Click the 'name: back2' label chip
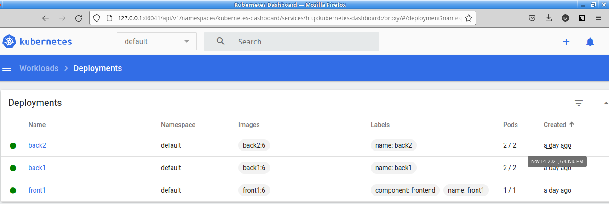The width and height of the screenshot is (609, 204). click(394, 145)
